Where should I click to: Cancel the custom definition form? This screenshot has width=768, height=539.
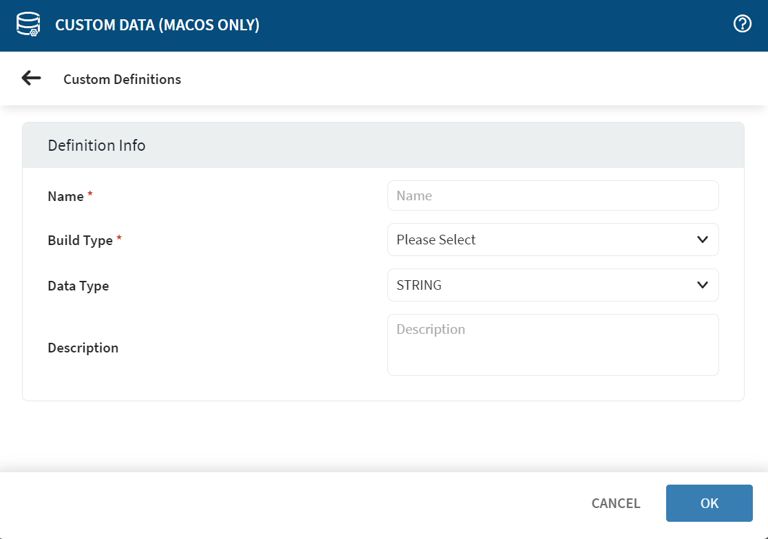[615, 503]
